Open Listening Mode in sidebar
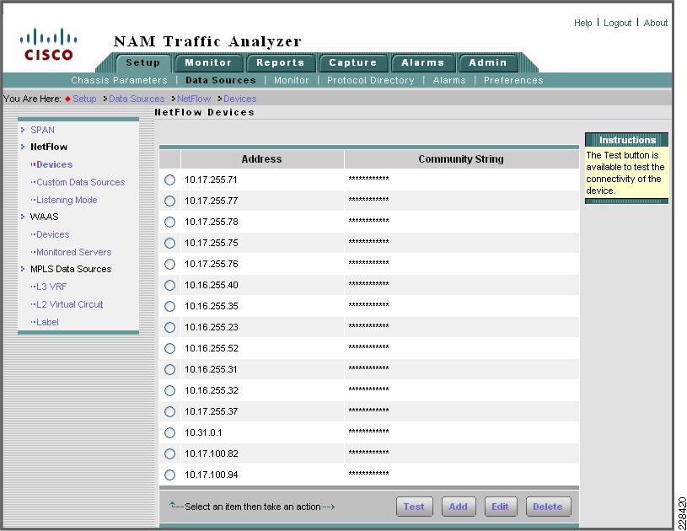Image resolution: width=687 pixels, height=531 pixels. tap(67, 200)
